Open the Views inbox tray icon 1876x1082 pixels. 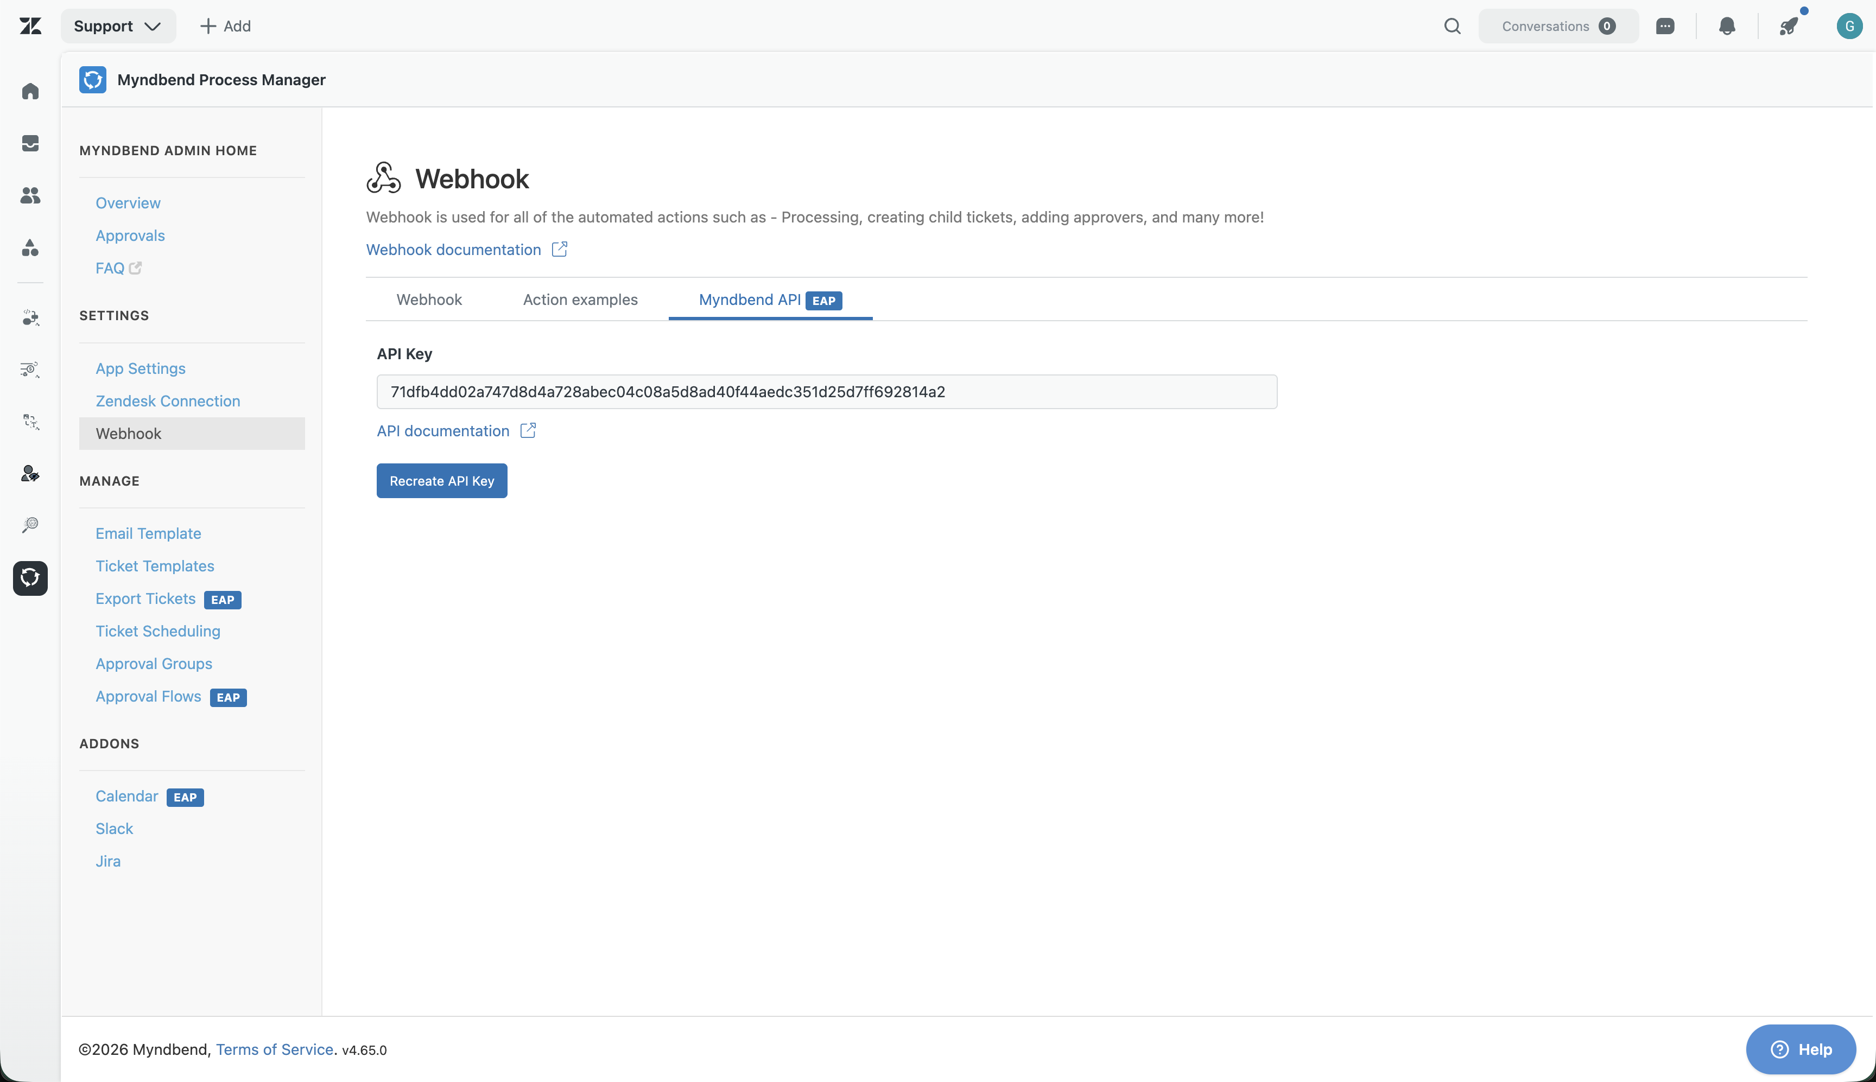coord(30,143)
